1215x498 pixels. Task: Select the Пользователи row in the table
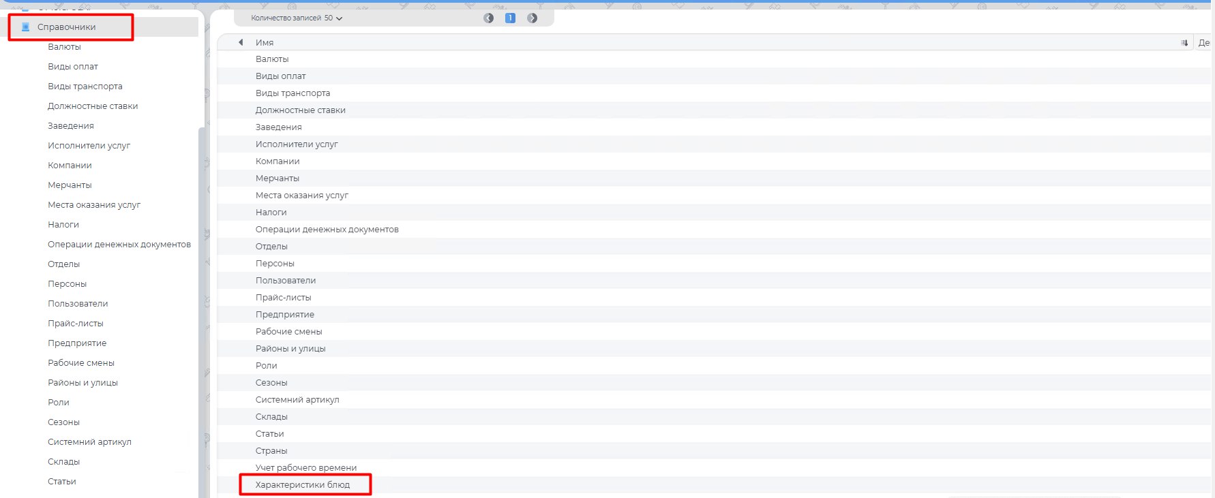click(x=286, y=281)
